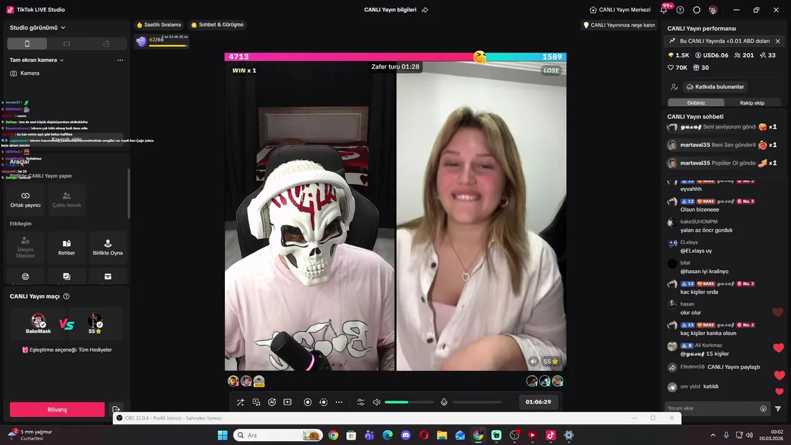Open Katkıda bulunanlar
This screenshot has height=445, width=791.
coord(715,87)
